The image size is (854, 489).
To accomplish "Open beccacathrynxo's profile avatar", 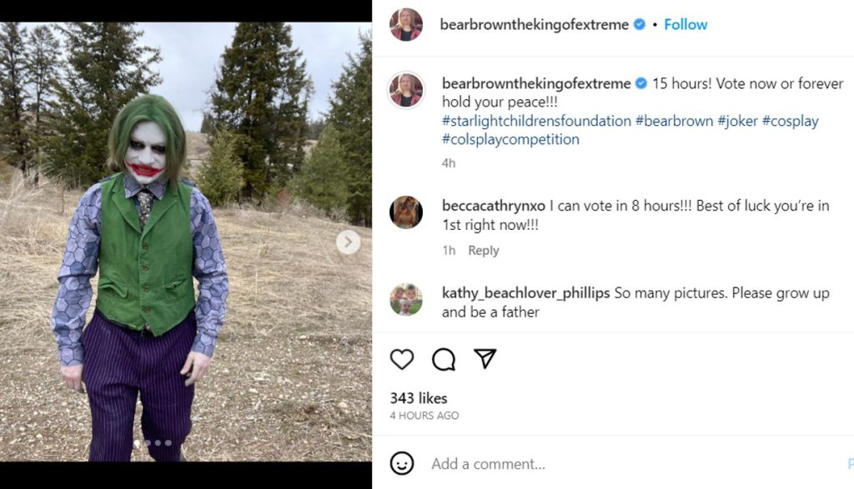I will tap(407, 211).
